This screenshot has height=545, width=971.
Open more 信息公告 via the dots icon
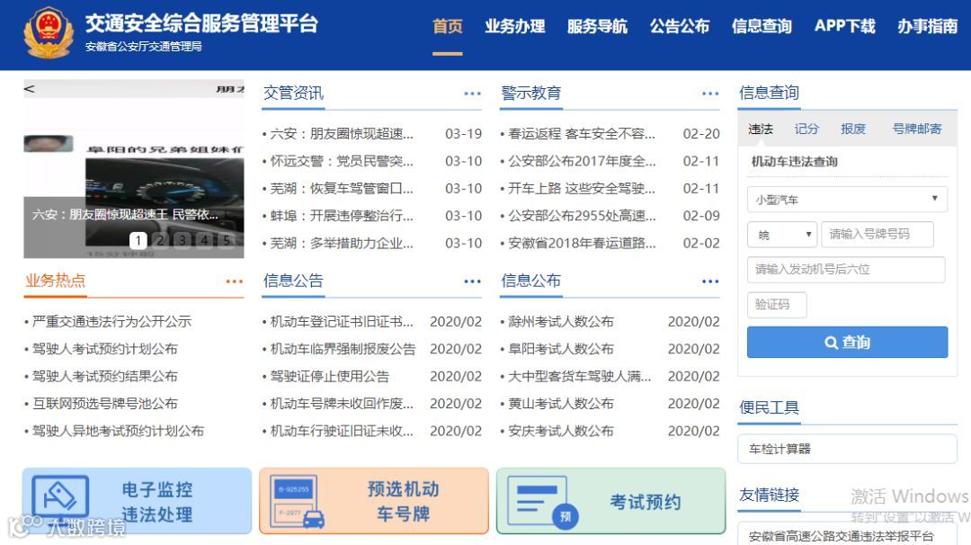point(473,281)
